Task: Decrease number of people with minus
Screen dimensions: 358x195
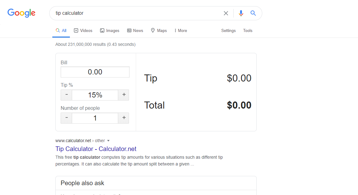Action: click(66, 118)
